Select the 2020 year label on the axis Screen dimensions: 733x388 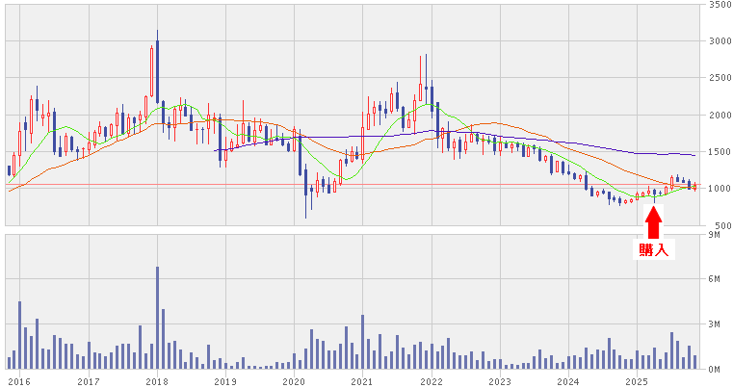pyautogui.click(x=293, y=381)
